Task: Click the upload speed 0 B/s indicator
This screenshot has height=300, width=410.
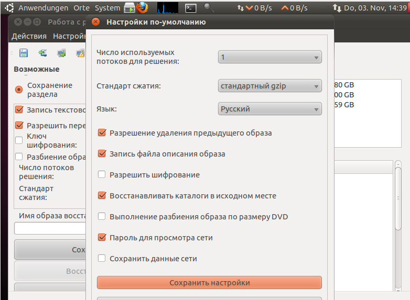Action: point(295,8)
